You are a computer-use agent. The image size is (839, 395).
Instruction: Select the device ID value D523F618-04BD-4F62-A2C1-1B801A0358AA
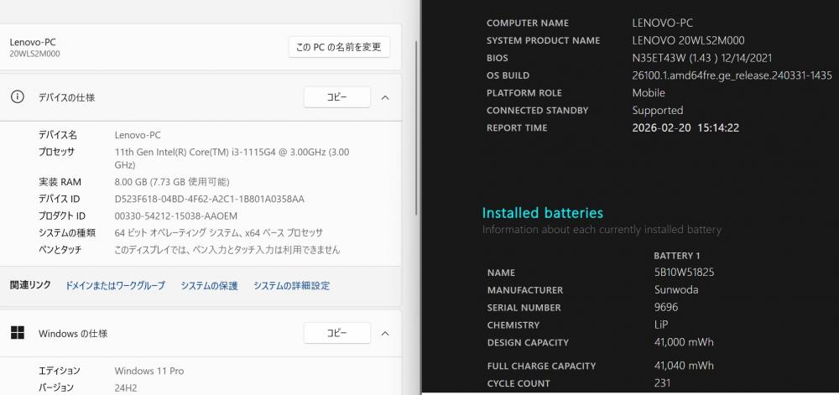[209, 199]
